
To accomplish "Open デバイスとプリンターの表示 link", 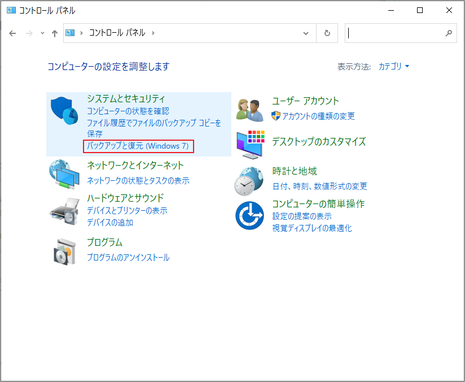I will [x=127, y=211].
